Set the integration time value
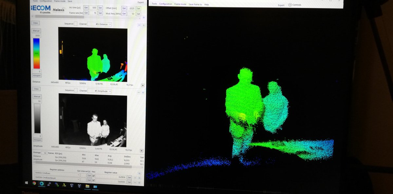This screenshot has width=393, height=194. pyautogui.click(x=100, y=8)
